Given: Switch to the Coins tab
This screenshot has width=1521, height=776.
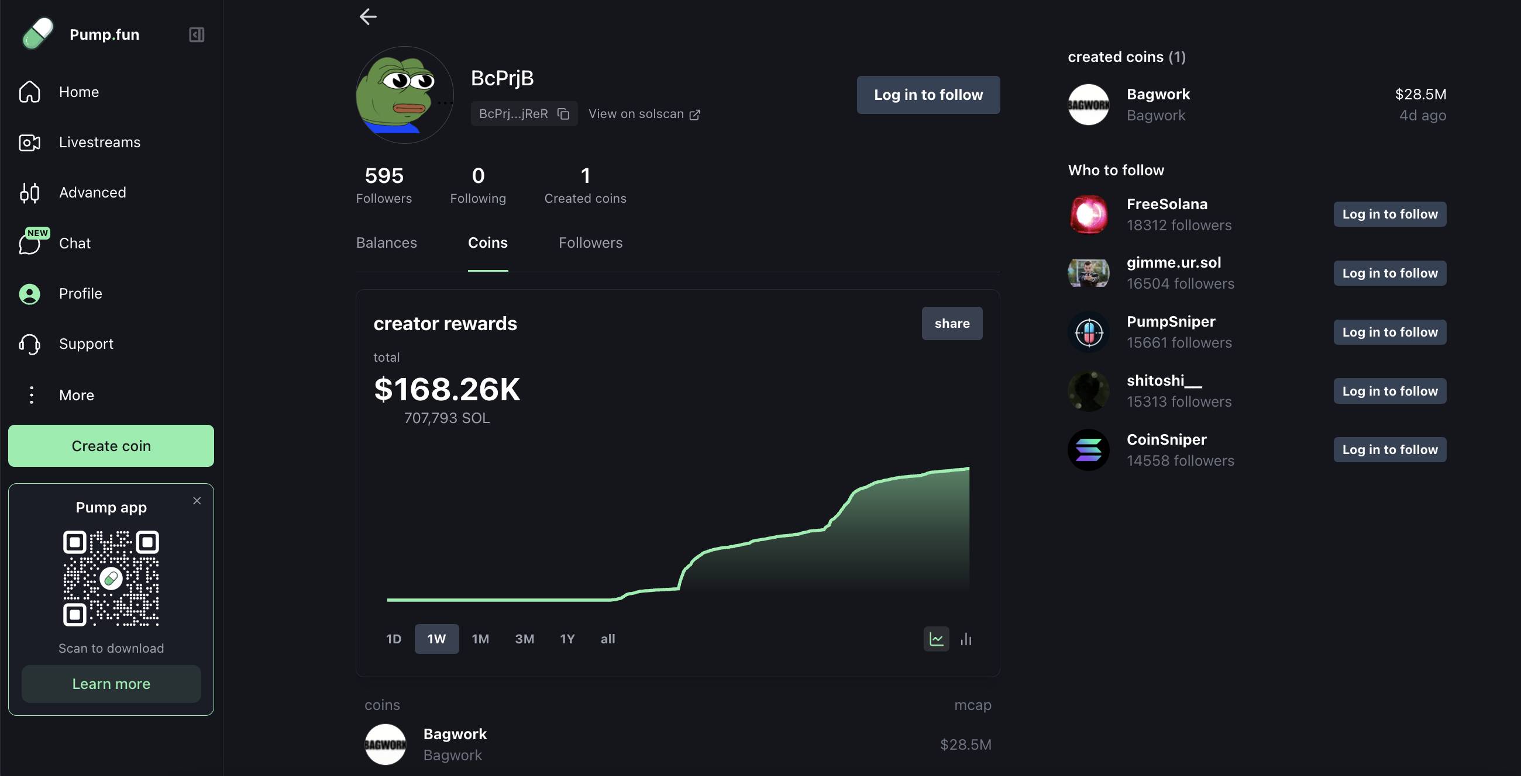Looking at the screenshot, I should 488,243.
